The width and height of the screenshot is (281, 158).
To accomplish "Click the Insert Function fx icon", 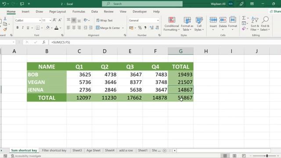I will tap(44, 42).
